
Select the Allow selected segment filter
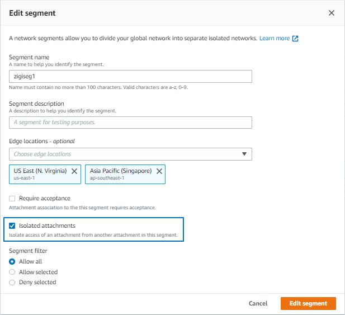click(x=12, y=272)
